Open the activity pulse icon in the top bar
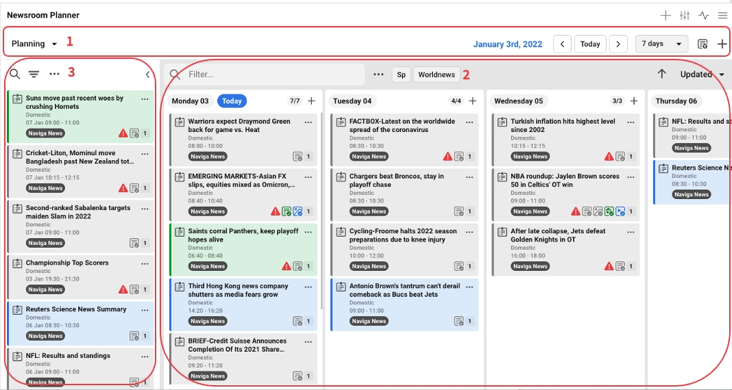 tap(704, 16)
